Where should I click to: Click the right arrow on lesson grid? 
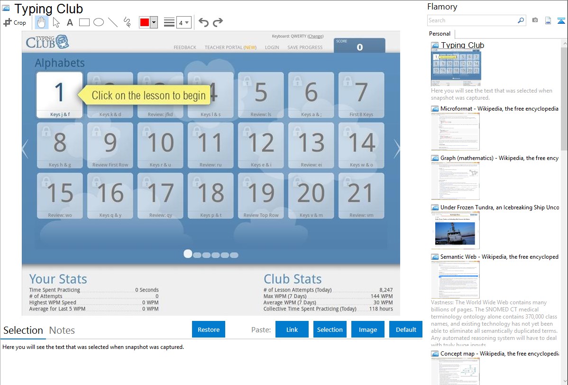397,148
